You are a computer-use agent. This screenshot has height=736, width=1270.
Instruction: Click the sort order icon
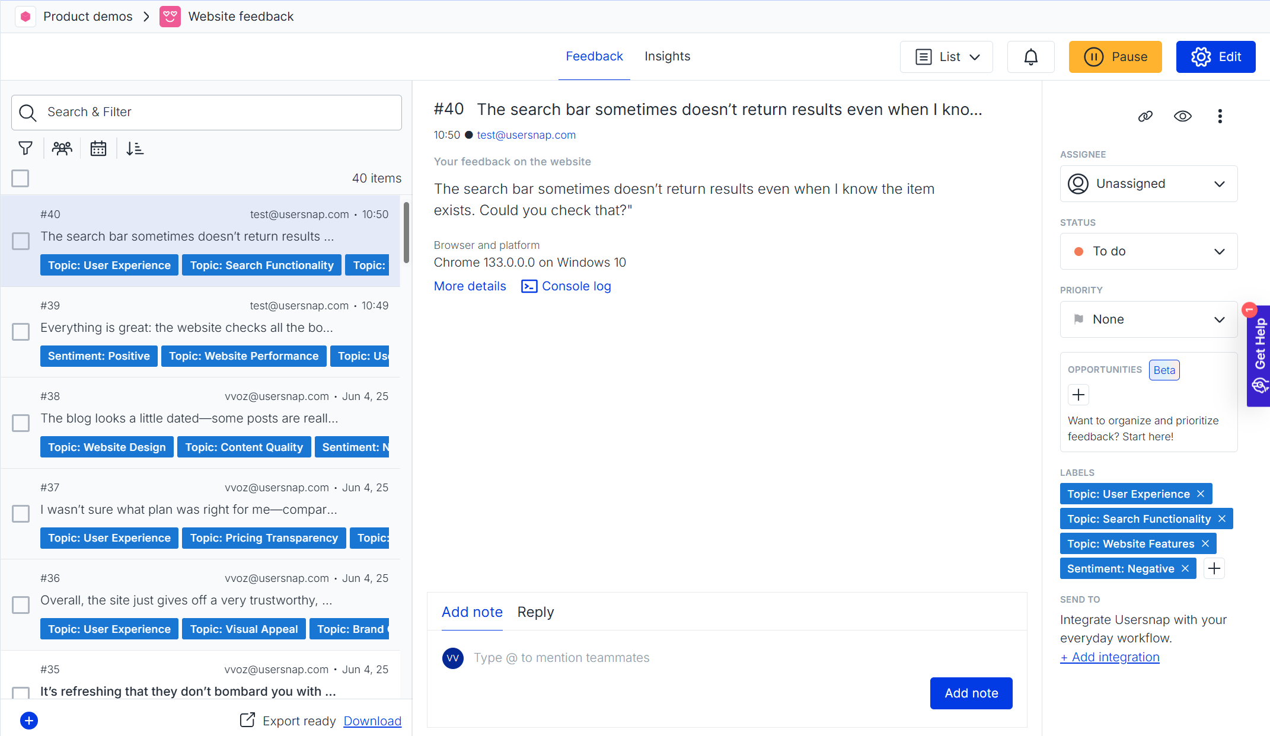[135, 148]
